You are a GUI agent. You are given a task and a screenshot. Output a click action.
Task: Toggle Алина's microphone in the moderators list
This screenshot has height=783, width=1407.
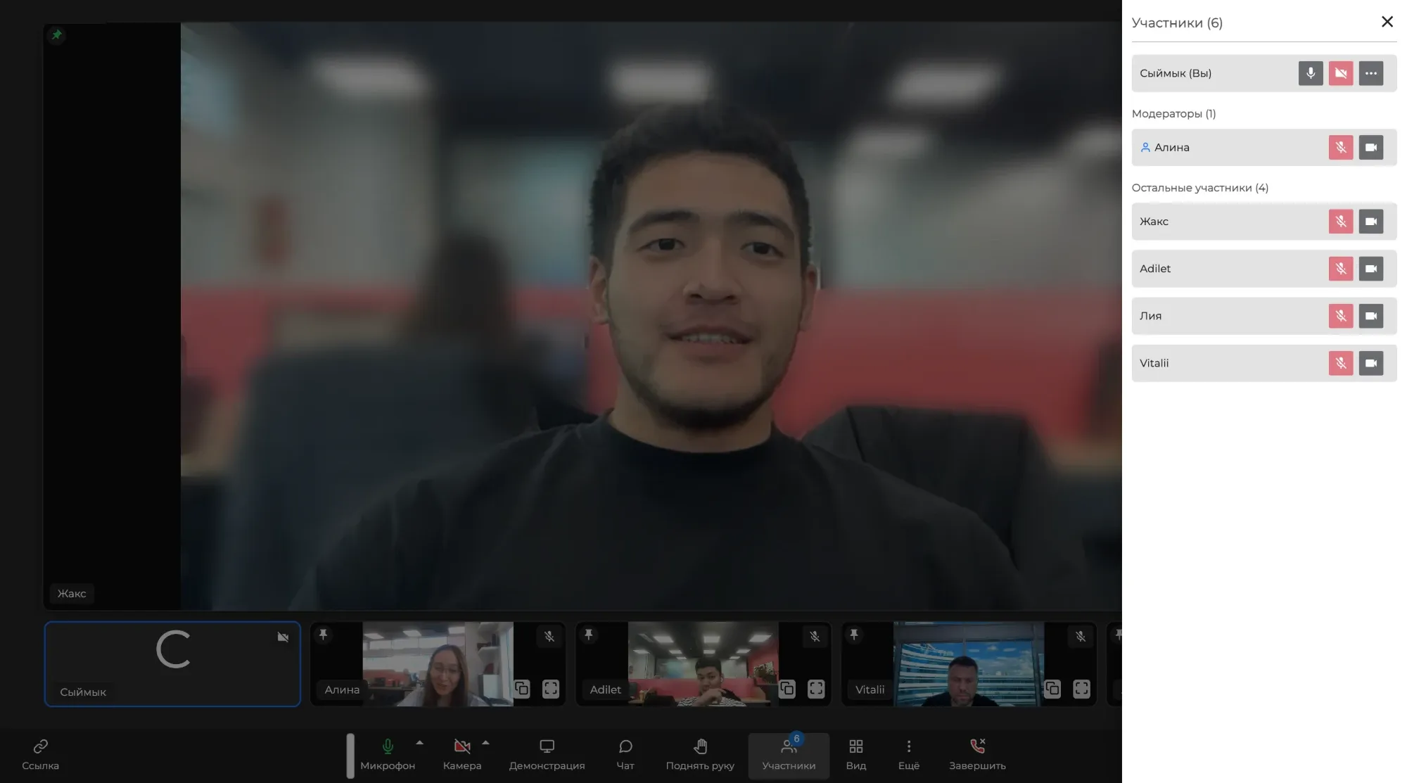[x=1341, y=147]
